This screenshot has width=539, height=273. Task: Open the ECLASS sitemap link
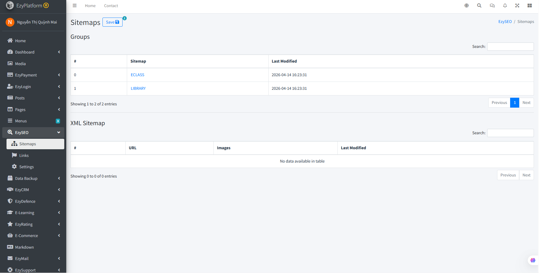(x=138, y=75)
